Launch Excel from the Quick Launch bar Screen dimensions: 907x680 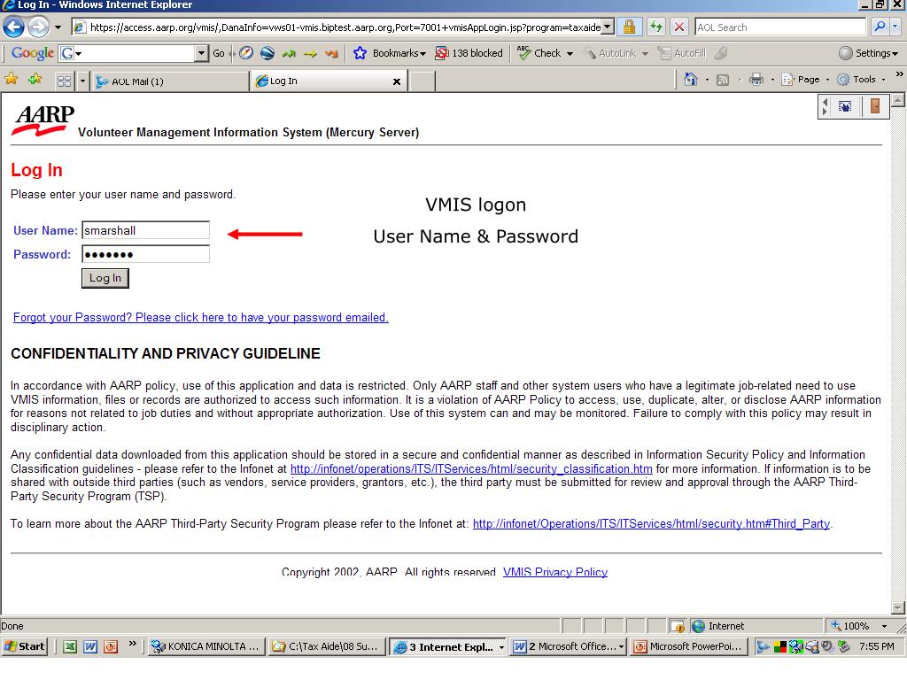[x=70, y=646]
